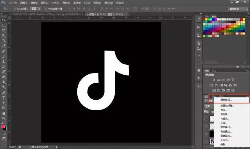This screenshot has height=149, width=250.
Task: Select the Pen tool
Action: pos(4,92)
